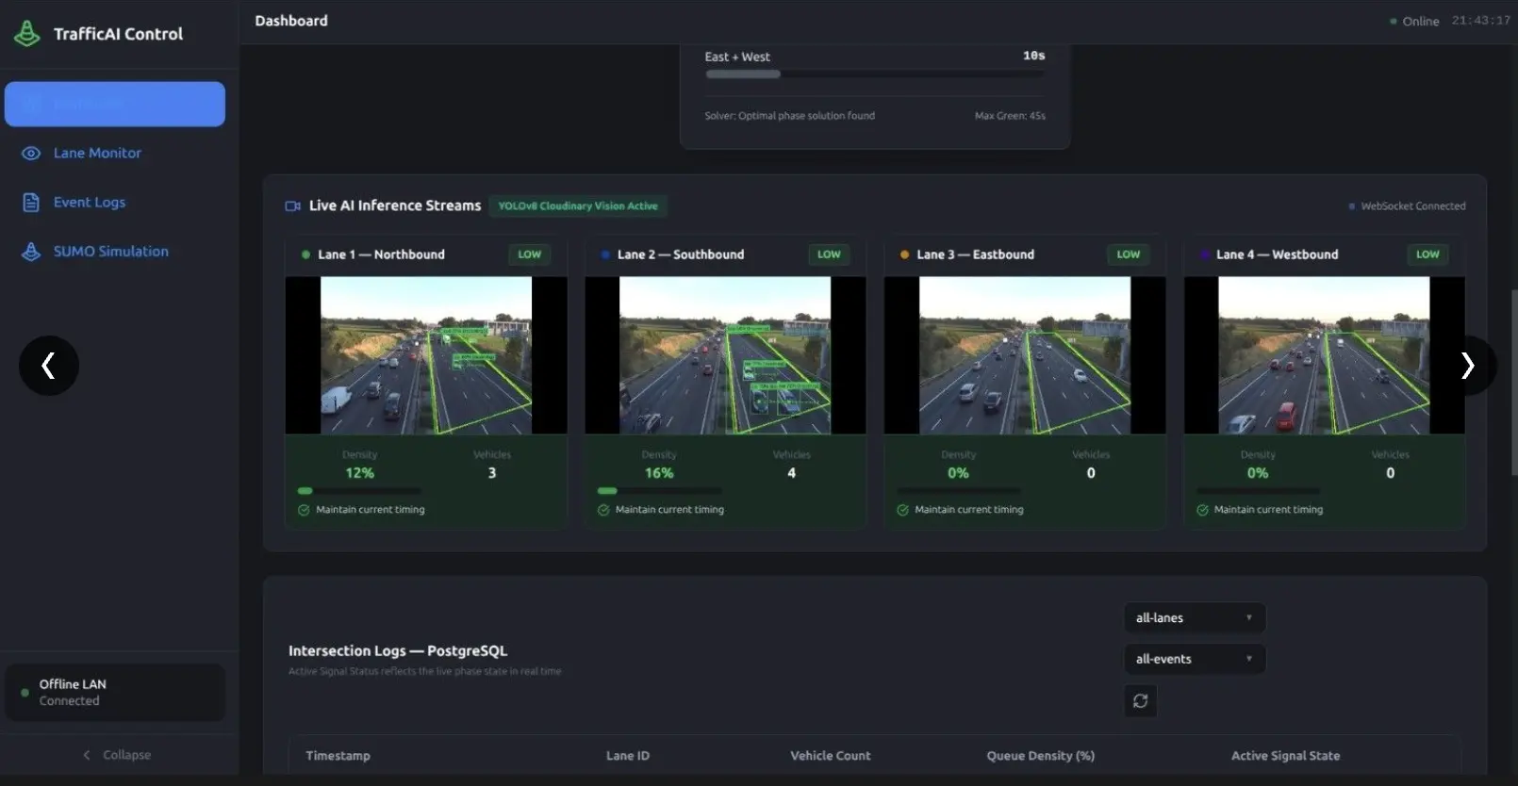Open Lane 2 Southbound video feed

coord(725,355)
